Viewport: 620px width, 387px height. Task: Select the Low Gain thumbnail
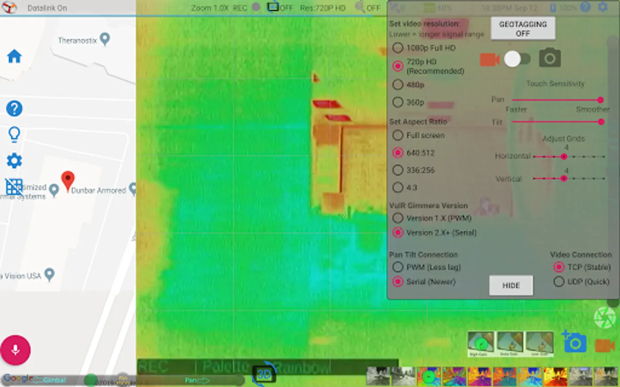539,344
